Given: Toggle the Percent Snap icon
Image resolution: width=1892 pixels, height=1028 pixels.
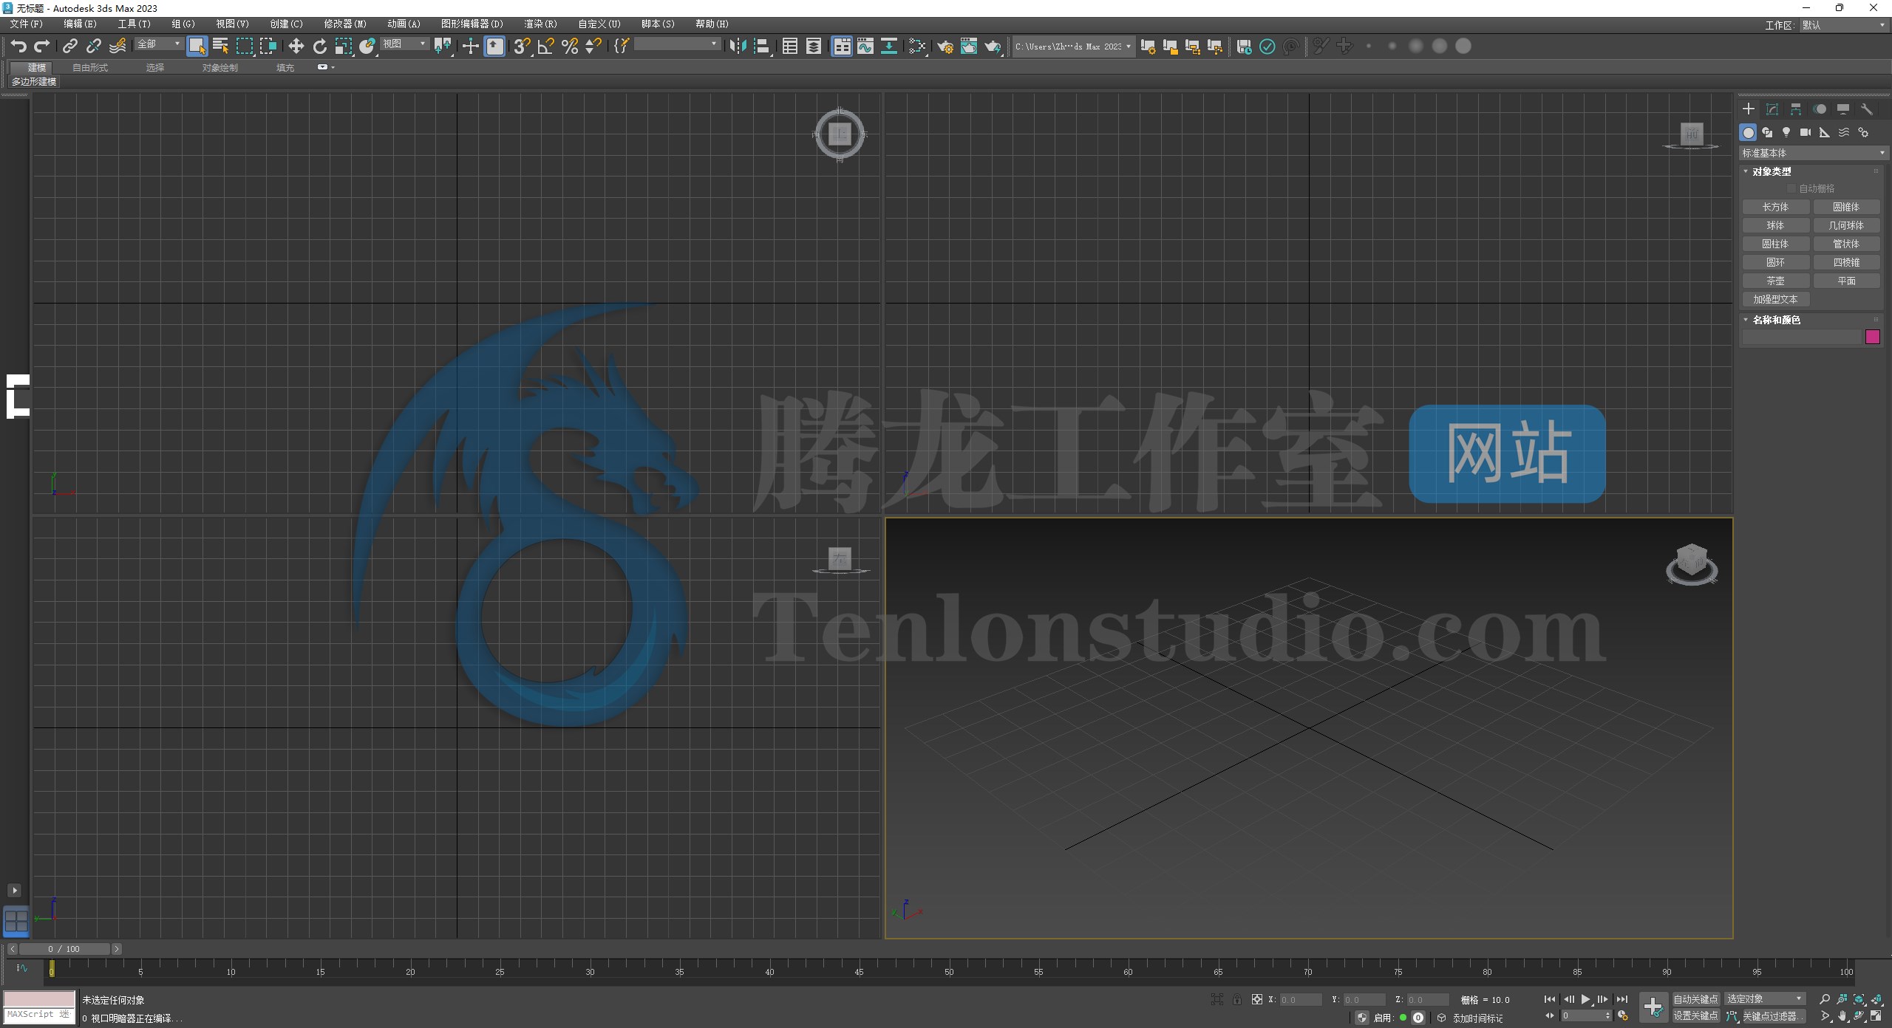Looking at the screenshot, I should click(569, 47).
